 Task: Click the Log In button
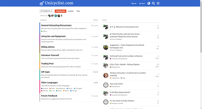tap(142, 3)
